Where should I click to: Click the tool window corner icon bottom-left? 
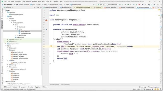pyautogui.click(x=2, y=89)
